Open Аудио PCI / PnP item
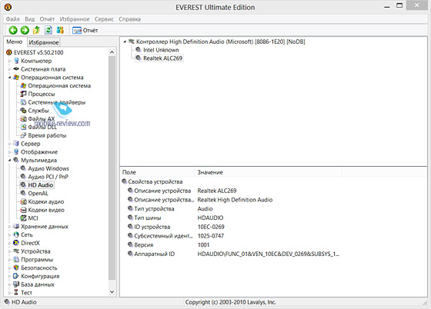The image size is (431, 309). (48, 177)
